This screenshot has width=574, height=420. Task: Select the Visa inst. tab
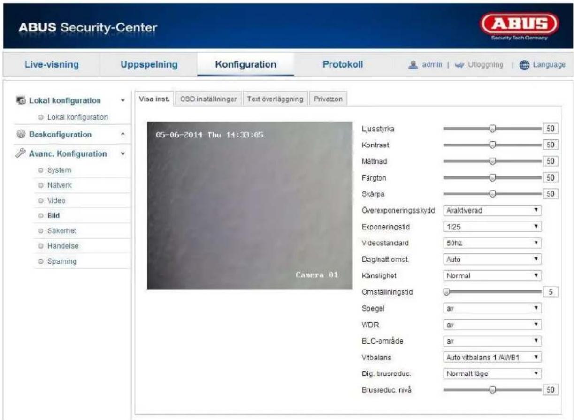pos(154,99)
